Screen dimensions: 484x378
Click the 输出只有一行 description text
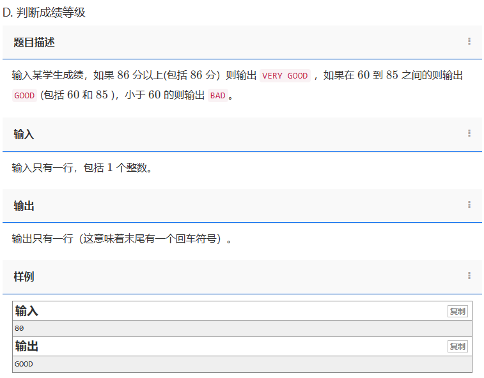click(121, 239)
